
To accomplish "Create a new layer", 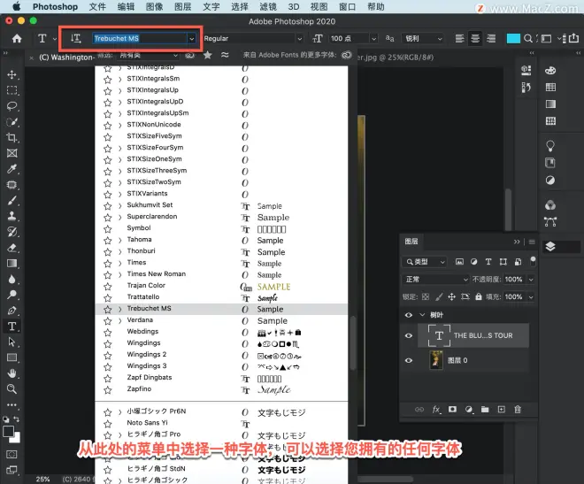I will [x=502, y=410].
